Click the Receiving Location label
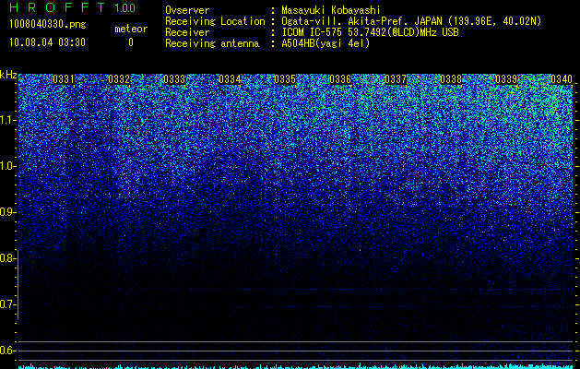580x369 pixels. [215, 21]
